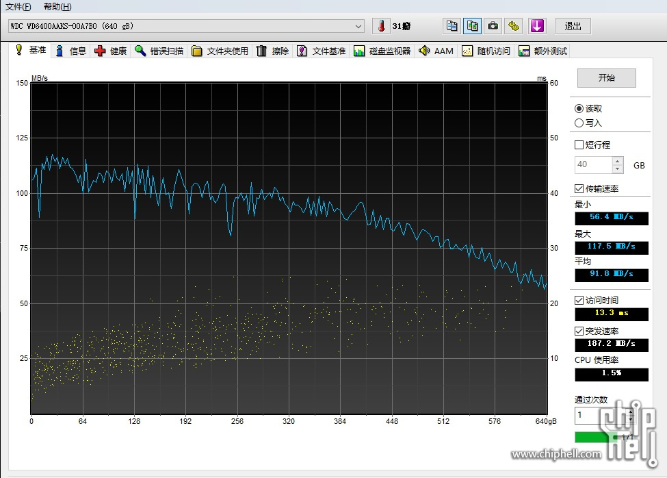Switch to the 额外测试 tab
Viewport: 667px width, 478px height.
tap(542, 51)
